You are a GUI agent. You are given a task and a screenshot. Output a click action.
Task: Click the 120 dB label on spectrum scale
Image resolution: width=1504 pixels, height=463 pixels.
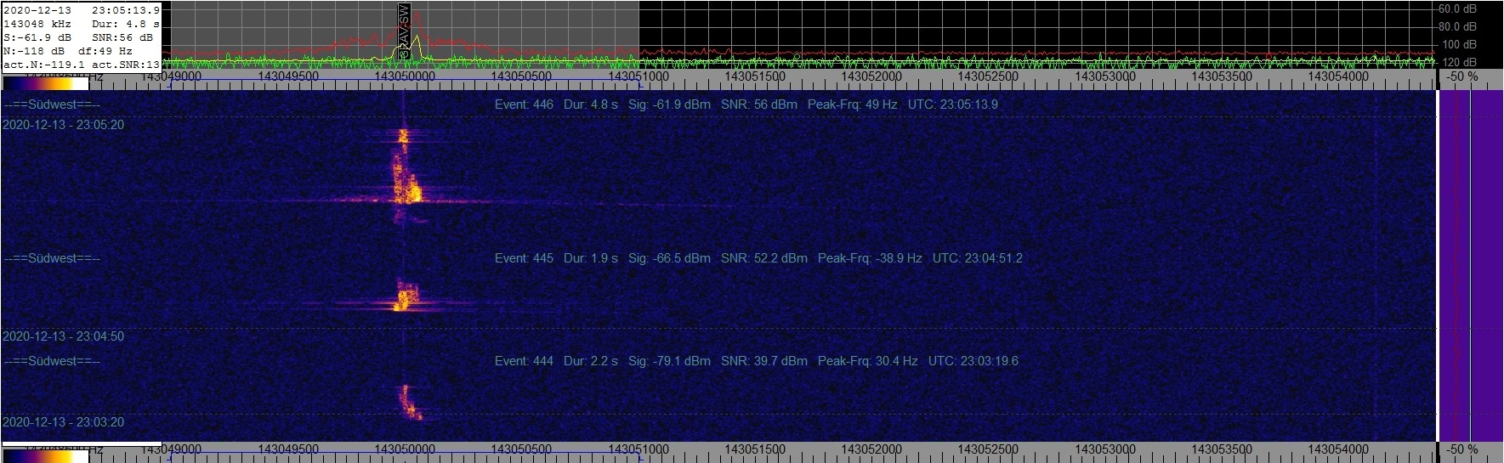point(1457,62)
